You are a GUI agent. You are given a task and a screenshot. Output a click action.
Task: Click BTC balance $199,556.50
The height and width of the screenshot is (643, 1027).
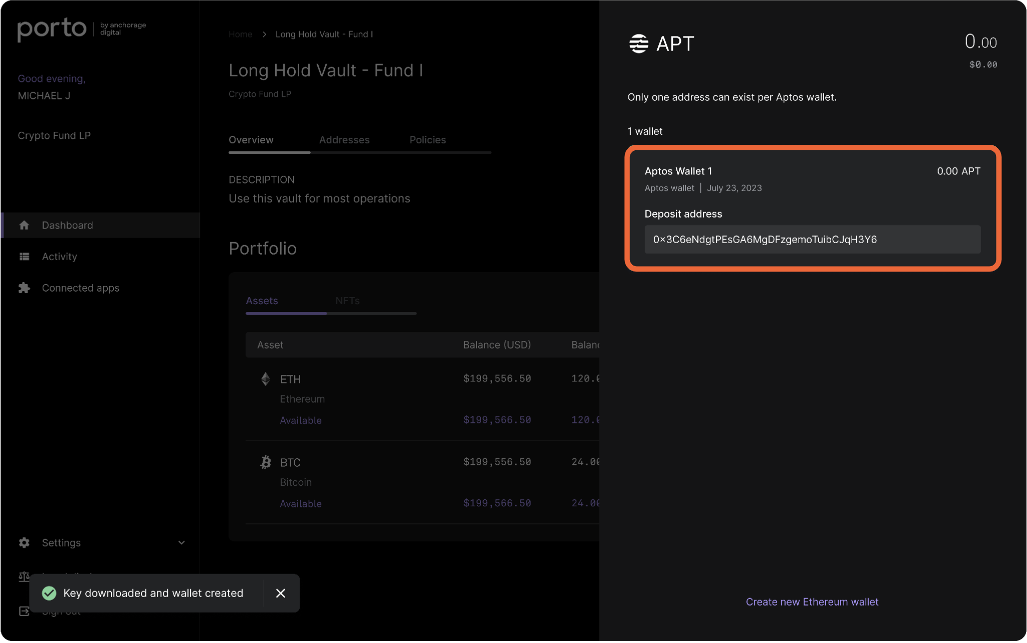click(x=497, y=462)
